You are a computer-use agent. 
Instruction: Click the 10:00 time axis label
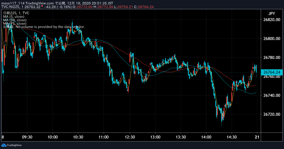click(53, 137)
